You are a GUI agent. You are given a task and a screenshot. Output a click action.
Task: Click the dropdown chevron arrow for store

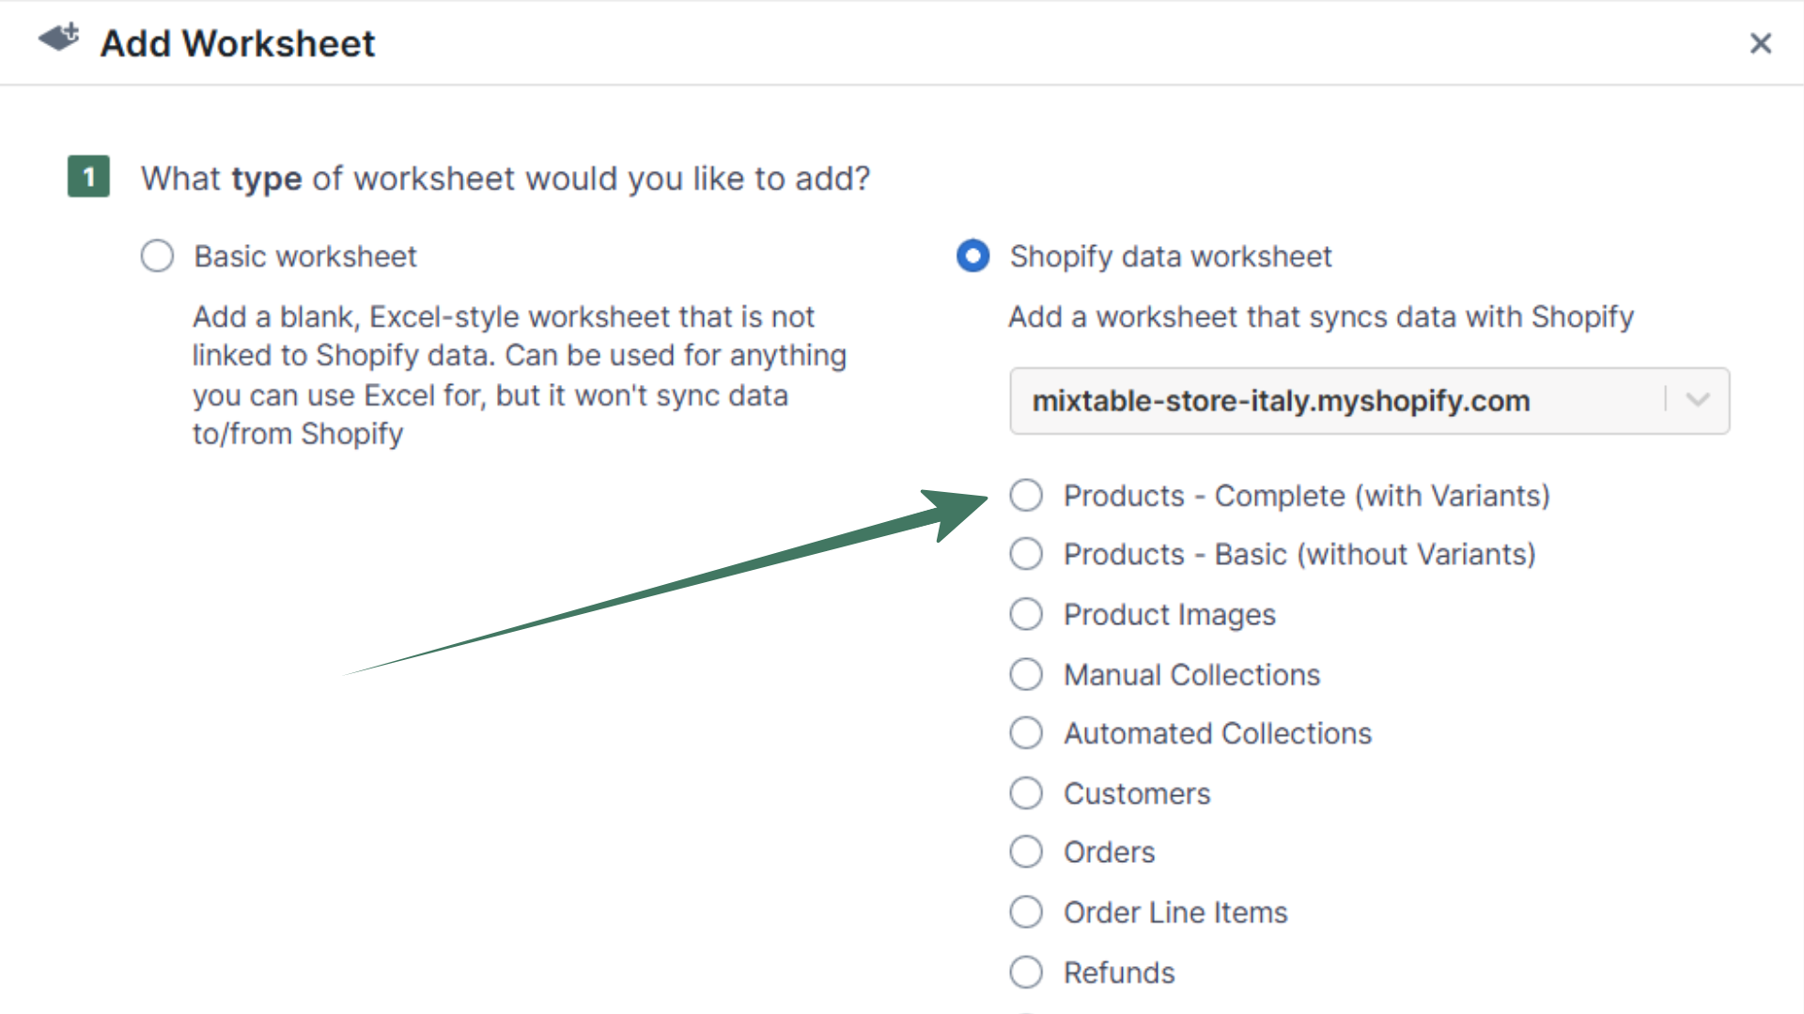(1697, 400)
